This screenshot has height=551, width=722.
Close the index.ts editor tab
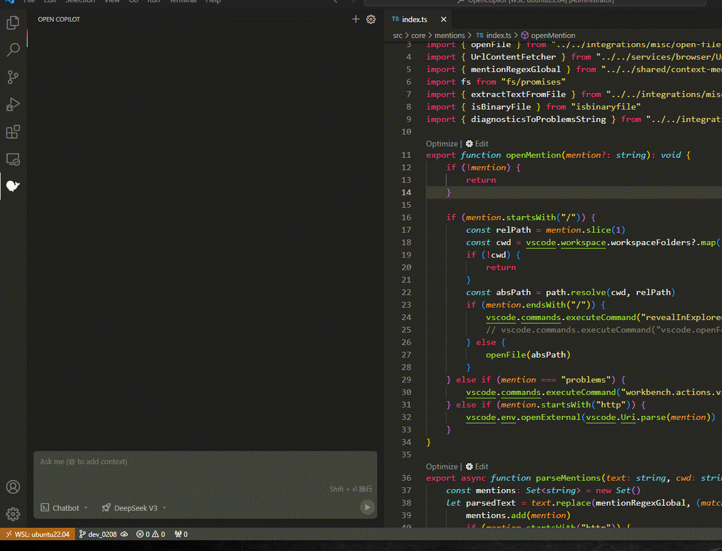(444, 19)
